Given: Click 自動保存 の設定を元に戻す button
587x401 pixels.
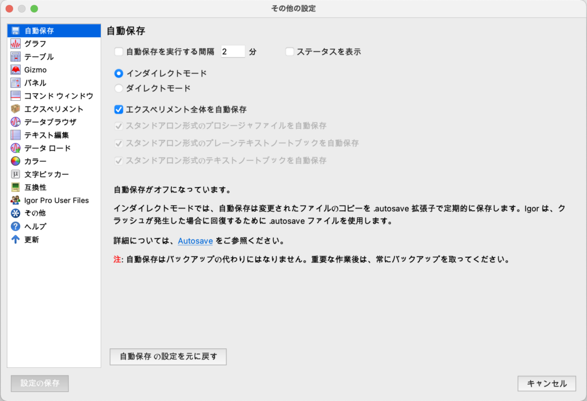Looking at the screenshot, I should [168, 356].
